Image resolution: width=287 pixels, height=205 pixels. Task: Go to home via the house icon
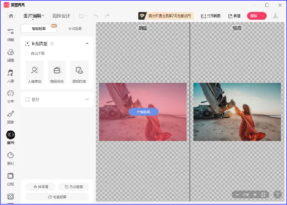11,16
